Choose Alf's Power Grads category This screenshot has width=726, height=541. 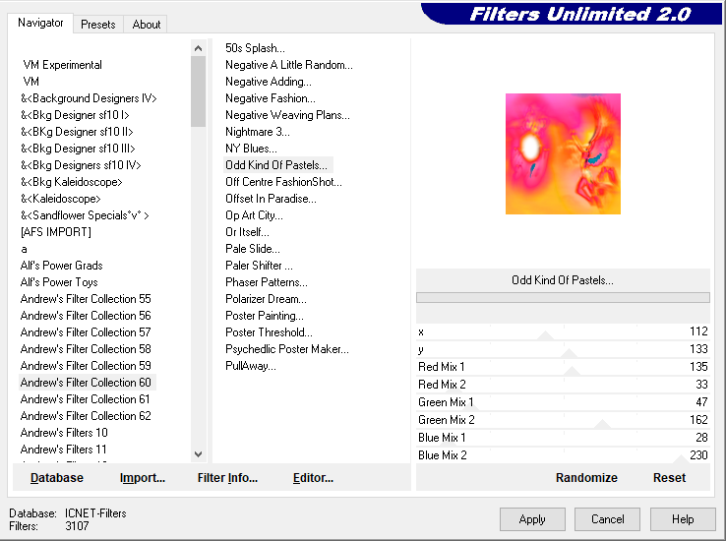61,266
